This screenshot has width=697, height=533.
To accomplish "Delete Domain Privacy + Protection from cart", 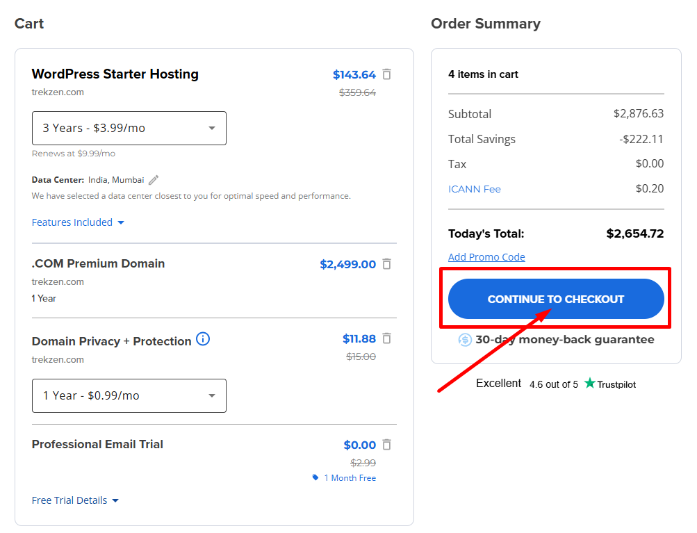I will [387, 338].
